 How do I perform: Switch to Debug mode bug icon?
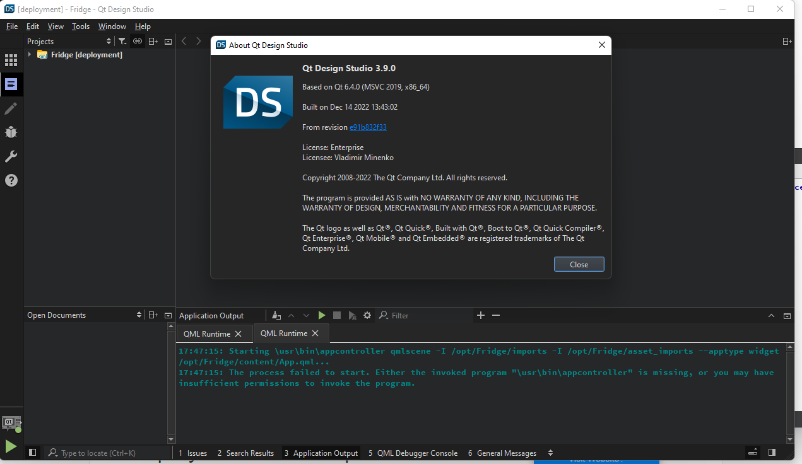[x=11, y=132]
